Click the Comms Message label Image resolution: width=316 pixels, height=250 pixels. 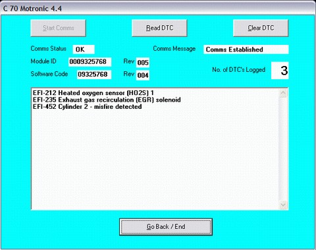[174, 49]
